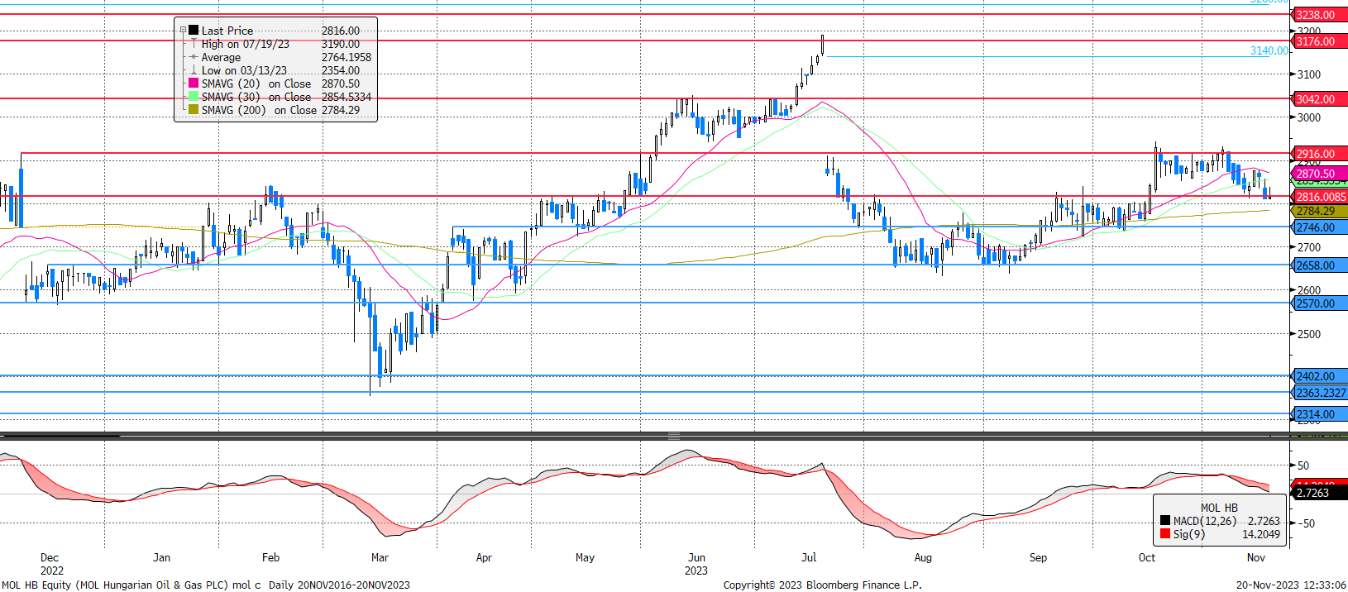Select the 'Last Price' legend label
Screen dimensions: 1348x592
(x=227, y=31)
